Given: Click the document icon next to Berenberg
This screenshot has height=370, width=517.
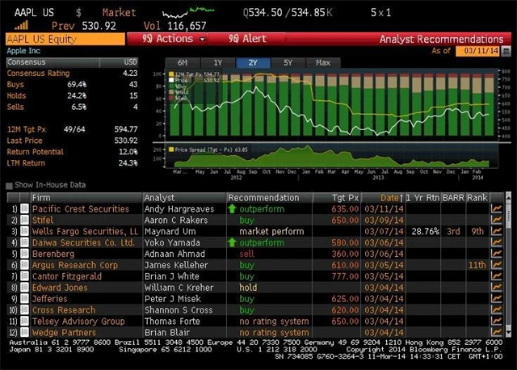Looking at the screenshot, I should pos(23,254).
